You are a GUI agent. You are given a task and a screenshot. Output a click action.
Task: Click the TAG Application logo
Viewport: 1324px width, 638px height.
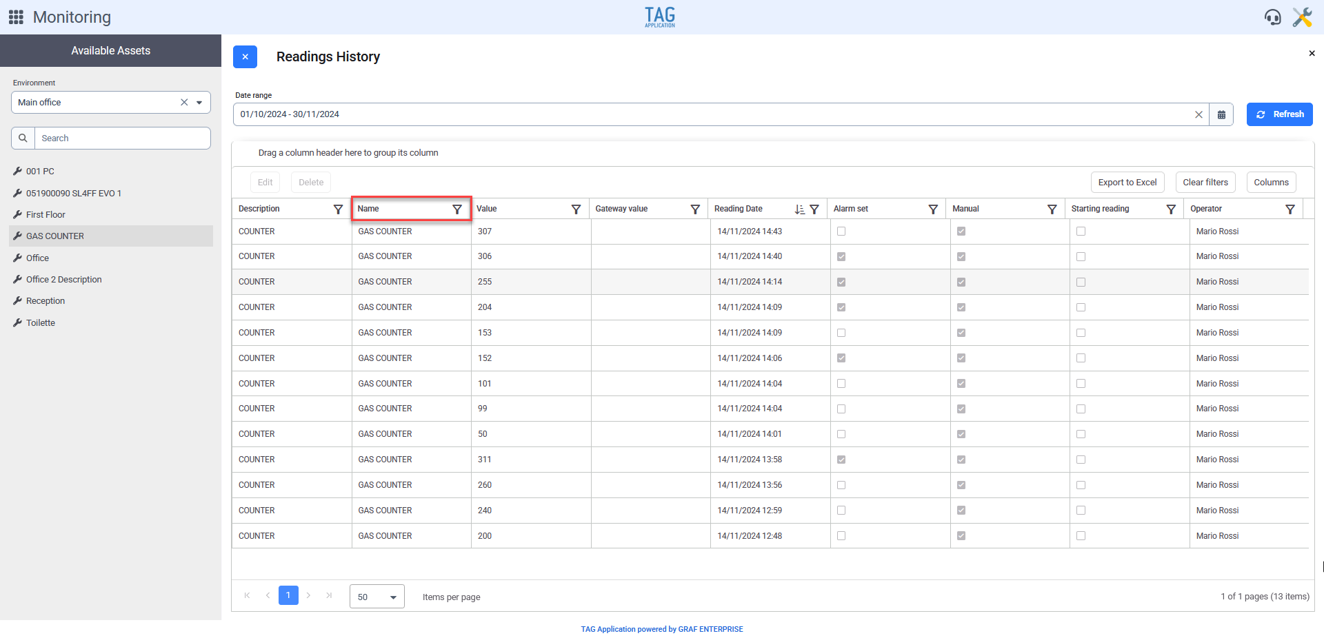tap(660, 17)
